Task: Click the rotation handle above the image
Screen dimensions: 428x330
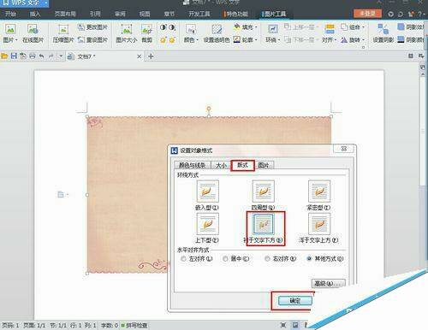Action: (209, 109)
